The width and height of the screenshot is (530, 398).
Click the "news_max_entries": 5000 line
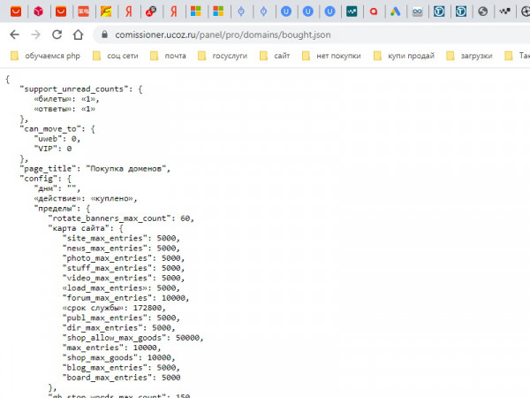[121, 248]
